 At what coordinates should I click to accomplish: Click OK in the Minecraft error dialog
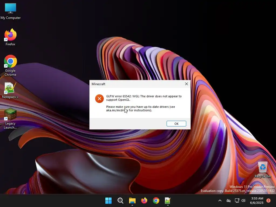(x=176, y=123)
